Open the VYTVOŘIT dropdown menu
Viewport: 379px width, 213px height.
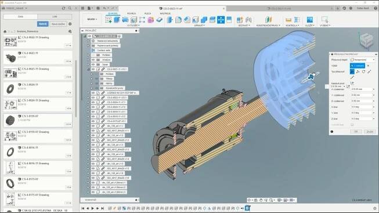133,26
